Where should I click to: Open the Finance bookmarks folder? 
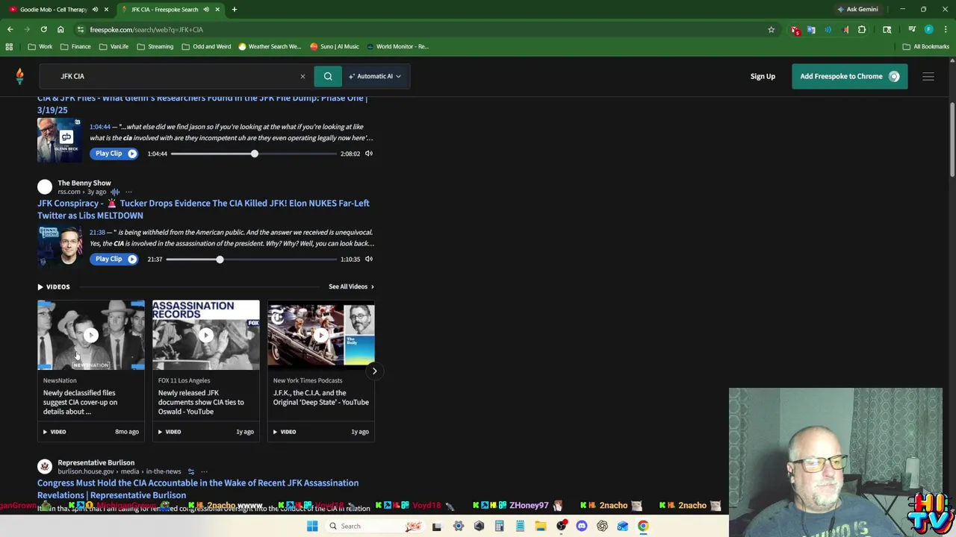pos(75,46)
